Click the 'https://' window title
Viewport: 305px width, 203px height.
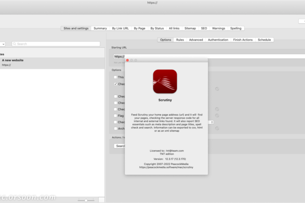point(152,3)
